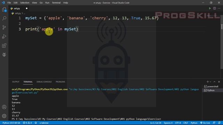This screenshot has height=125, width=223.
Task: Switch to the TERMINAL panel tab
Action: click(28, 82)
